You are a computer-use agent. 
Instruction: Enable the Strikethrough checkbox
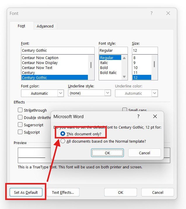[20, 110]
